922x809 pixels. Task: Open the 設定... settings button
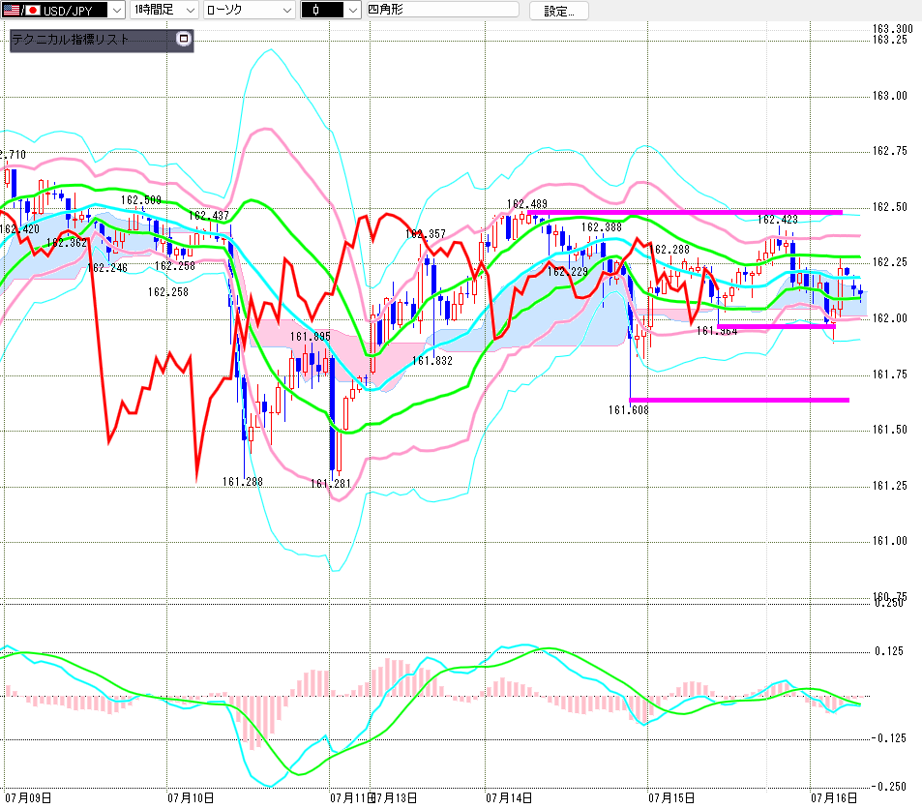[x=558, y=11]
